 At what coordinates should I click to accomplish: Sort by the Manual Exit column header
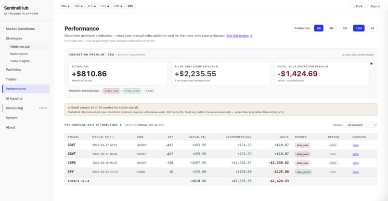[103, 137]
